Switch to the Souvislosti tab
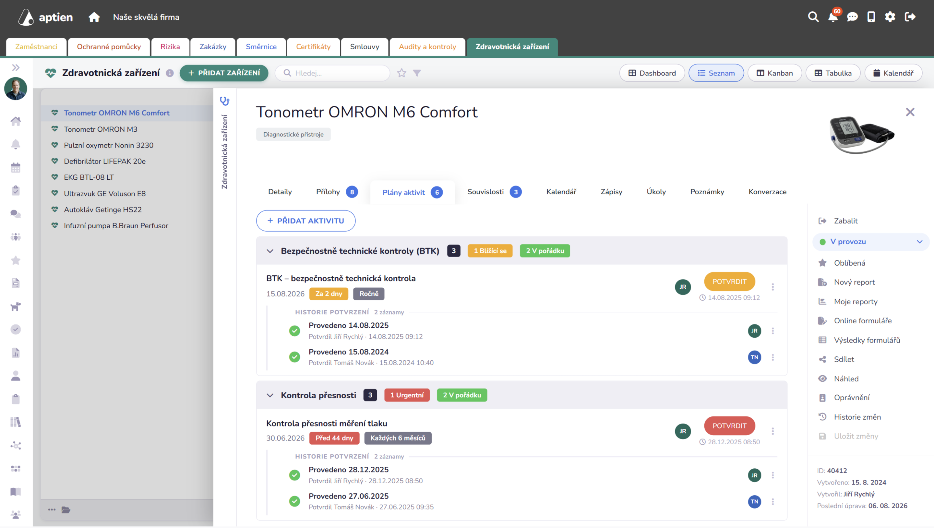The width and height of the screenshot is (934, 528). click(494, 192)
